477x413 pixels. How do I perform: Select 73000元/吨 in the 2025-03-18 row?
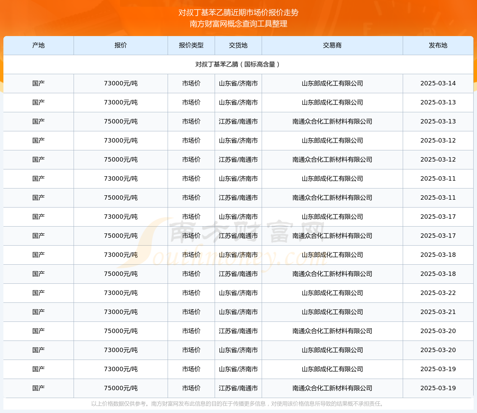[121, 255]
